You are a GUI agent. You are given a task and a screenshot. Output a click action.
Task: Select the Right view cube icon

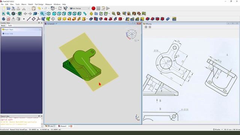pyautogui.click(x=64, y=13)
